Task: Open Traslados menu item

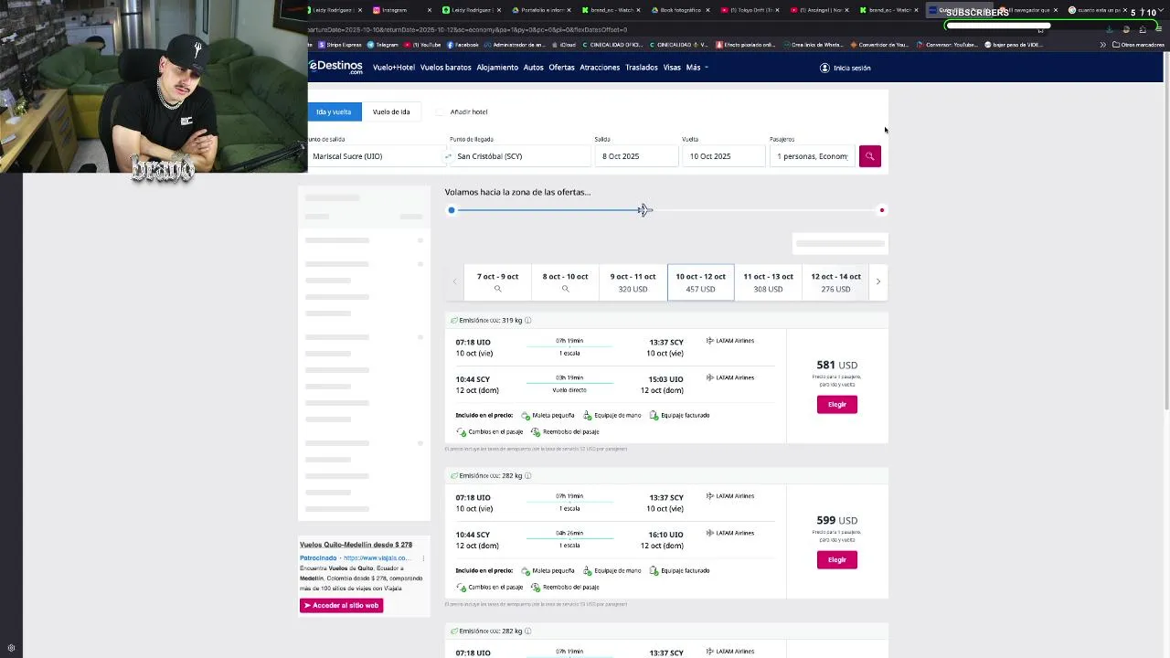Action: 642,68
